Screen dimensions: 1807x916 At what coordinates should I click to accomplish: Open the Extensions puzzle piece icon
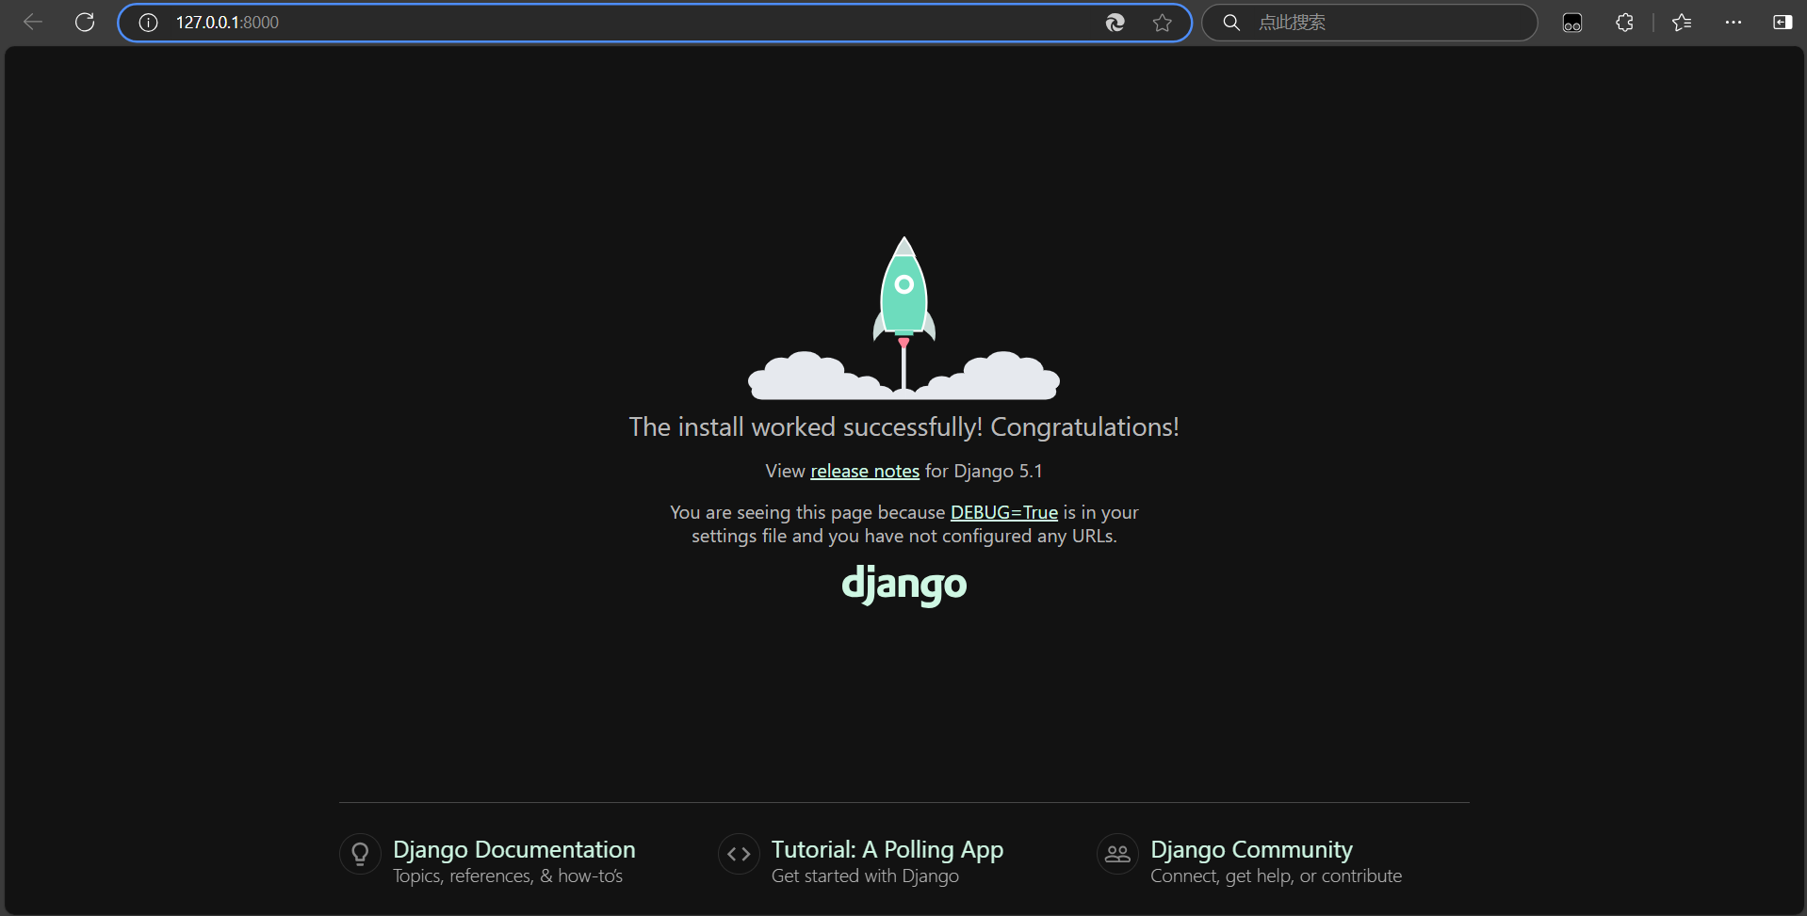(x=1624, y=23)
